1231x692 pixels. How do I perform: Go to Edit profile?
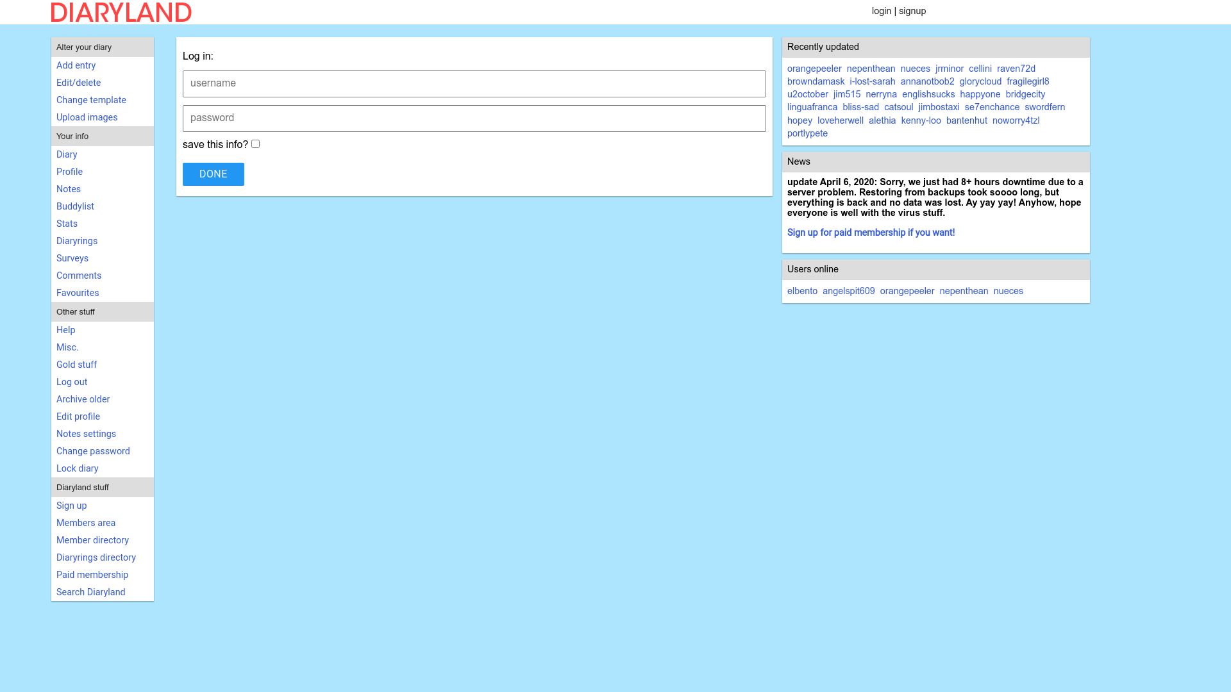tap(78, 416)
